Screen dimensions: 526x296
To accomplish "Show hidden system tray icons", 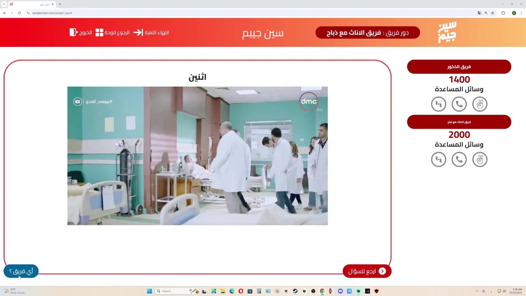I will 477,291.
